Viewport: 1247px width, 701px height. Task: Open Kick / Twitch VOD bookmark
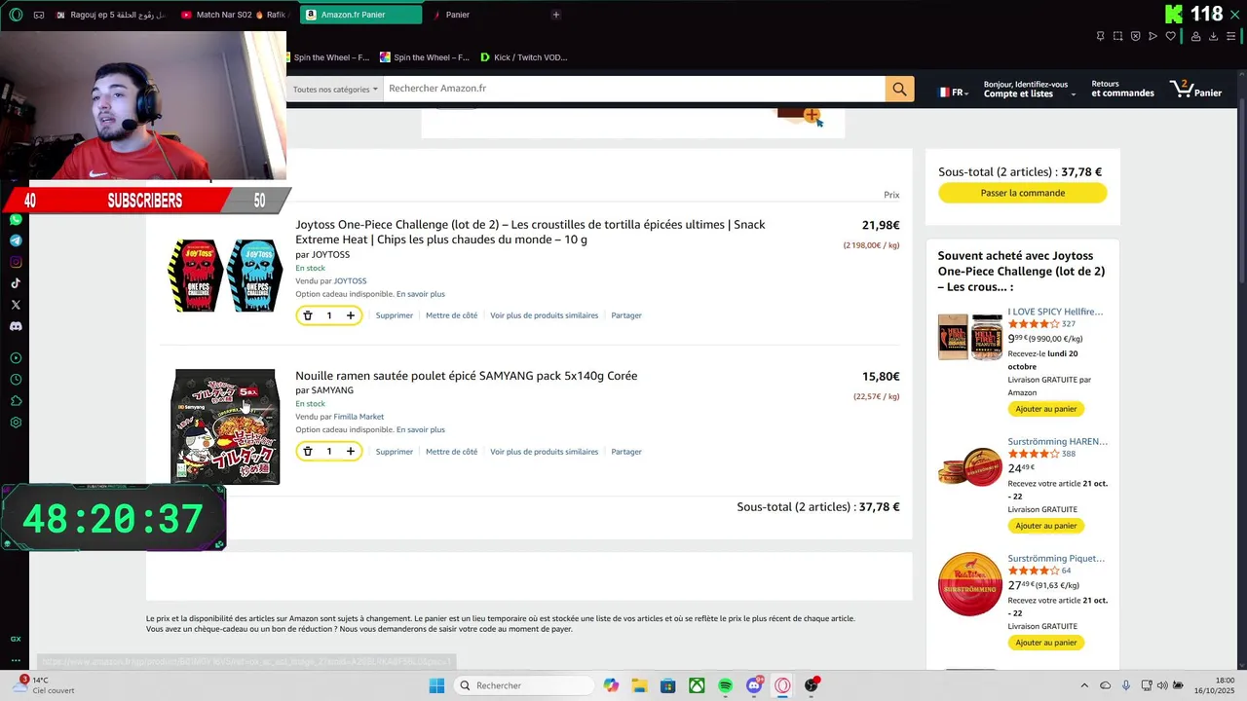(524, 57)
